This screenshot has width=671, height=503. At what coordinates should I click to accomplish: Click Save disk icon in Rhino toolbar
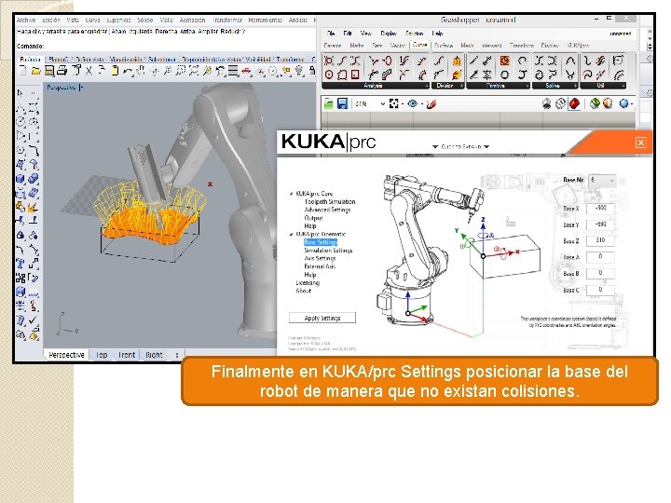point(48,71)
